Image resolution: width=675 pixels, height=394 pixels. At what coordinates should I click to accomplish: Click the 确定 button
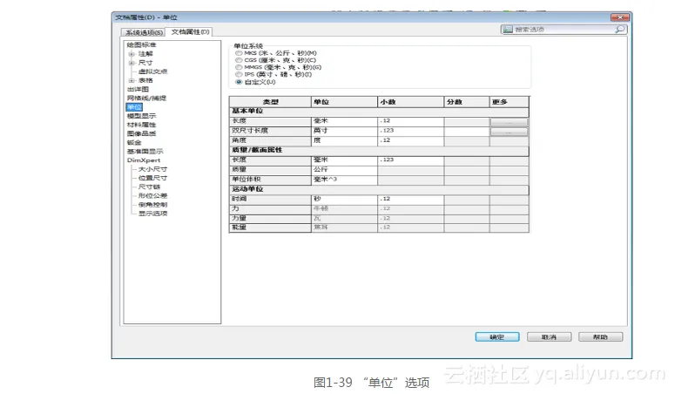coord(497,337)
